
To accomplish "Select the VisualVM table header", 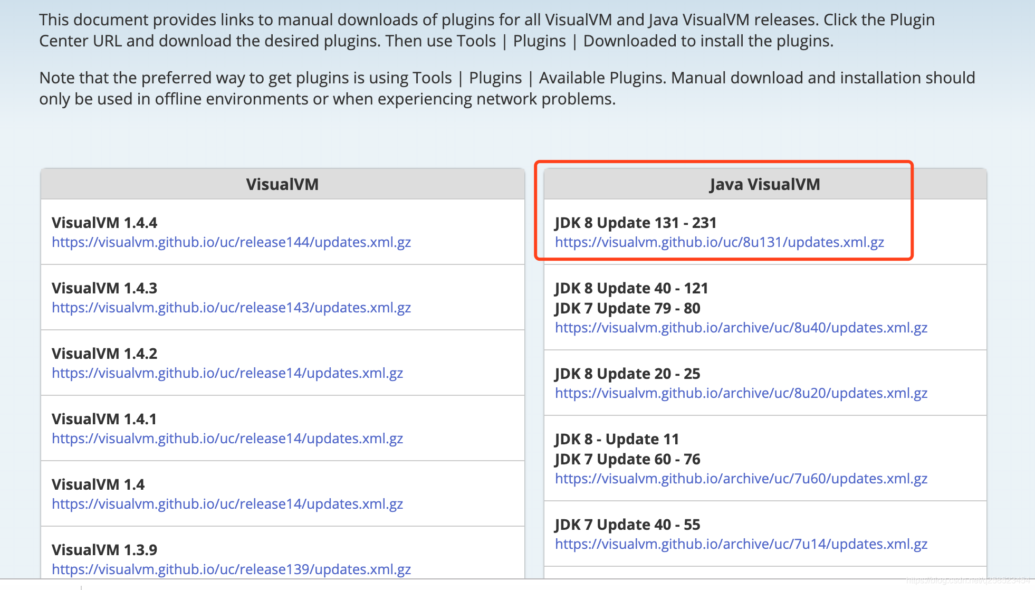I will point(283,184).
